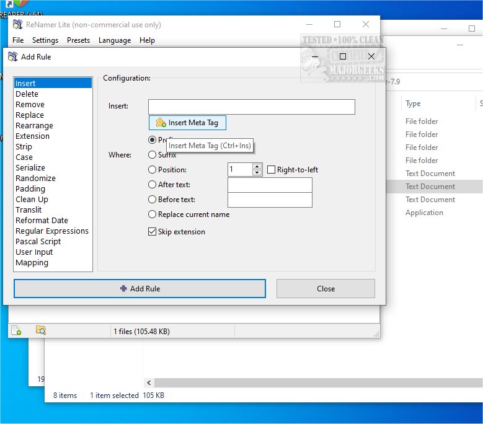Click the Explorer horizontal scrollbar left arrow

(149, 382)
